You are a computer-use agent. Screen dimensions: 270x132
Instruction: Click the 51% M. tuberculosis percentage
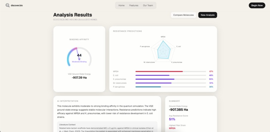(x=211, y=83)
